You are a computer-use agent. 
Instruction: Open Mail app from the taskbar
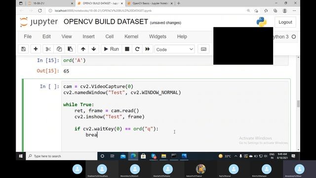[123, 156]
